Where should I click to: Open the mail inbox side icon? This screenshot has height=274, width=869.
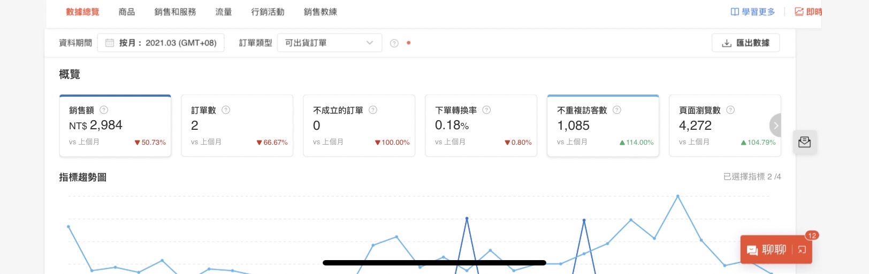tap(804, 142)
